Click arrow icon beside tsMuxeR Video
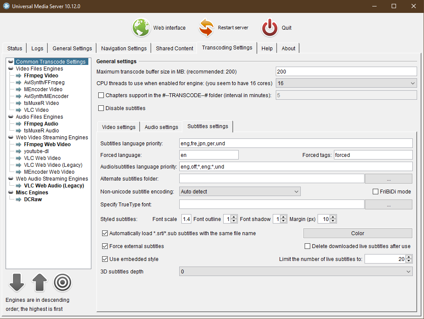Image resolution: width=424 pixels, height=319 pixels. point(19,103)
